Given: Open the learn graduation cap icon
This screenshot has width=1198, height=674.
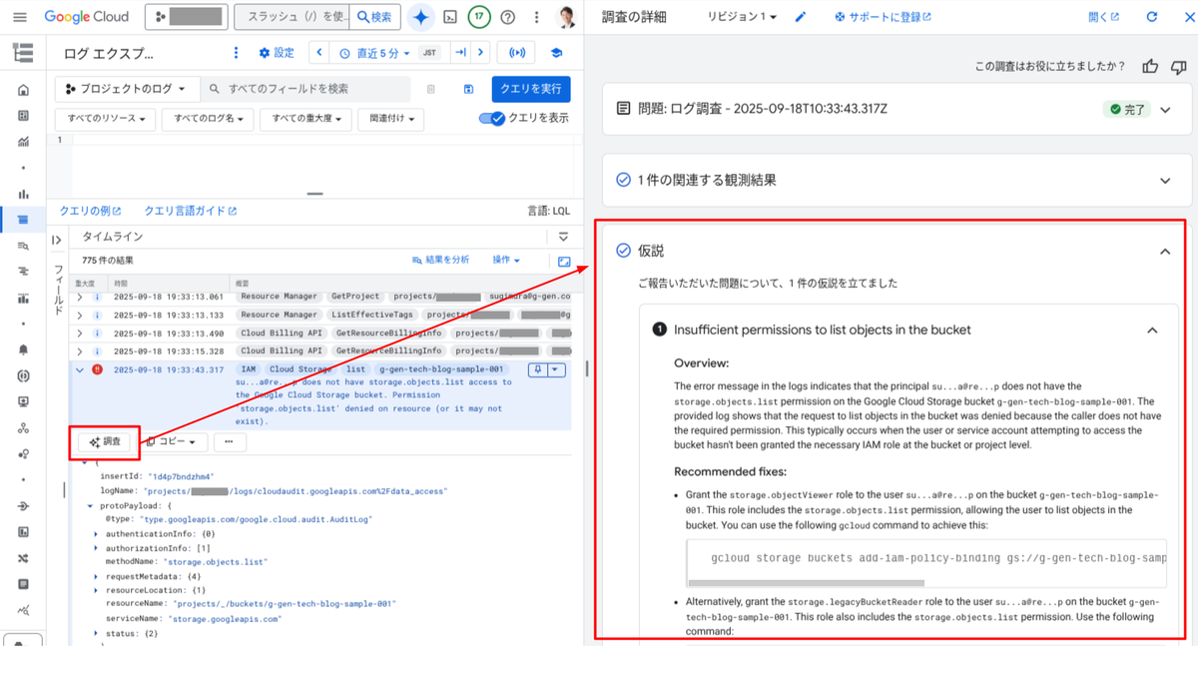Looking at the screenshot, I should 557,53.
